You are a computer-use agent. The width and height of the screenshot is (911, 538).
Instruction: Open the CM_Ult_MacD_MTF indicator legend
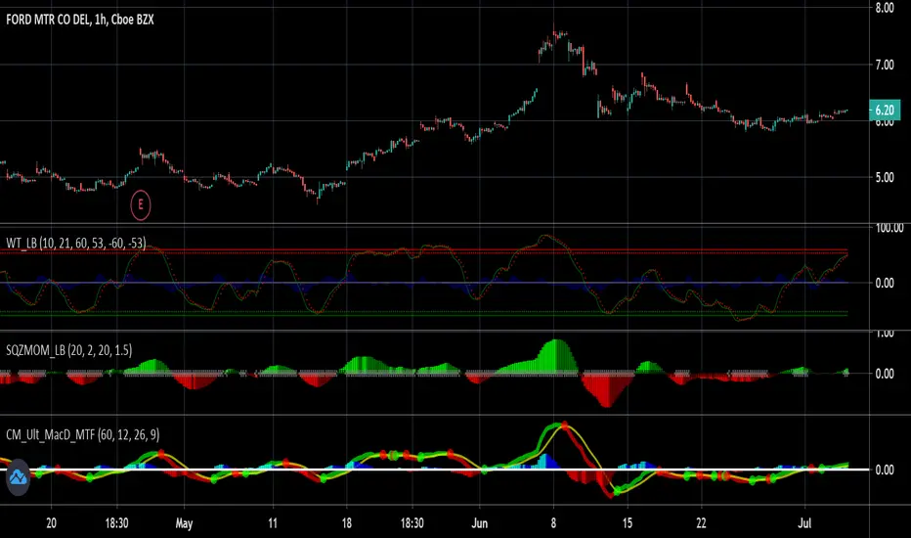tap(82, 434)
